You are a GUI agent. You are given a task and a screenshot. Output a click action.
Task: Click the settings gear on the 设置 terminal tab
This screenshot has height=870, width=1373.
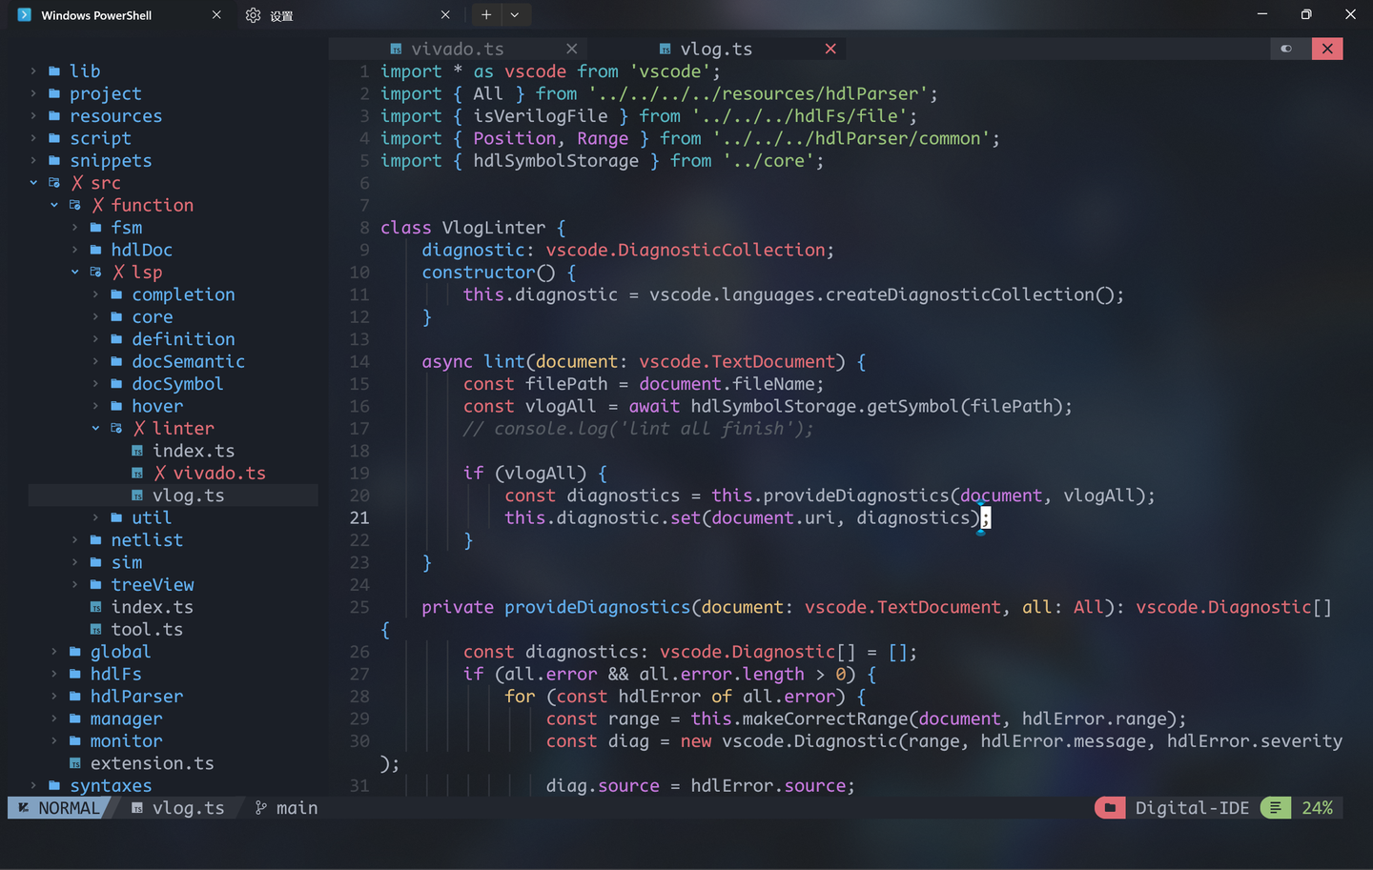click(x=253, y=14)
